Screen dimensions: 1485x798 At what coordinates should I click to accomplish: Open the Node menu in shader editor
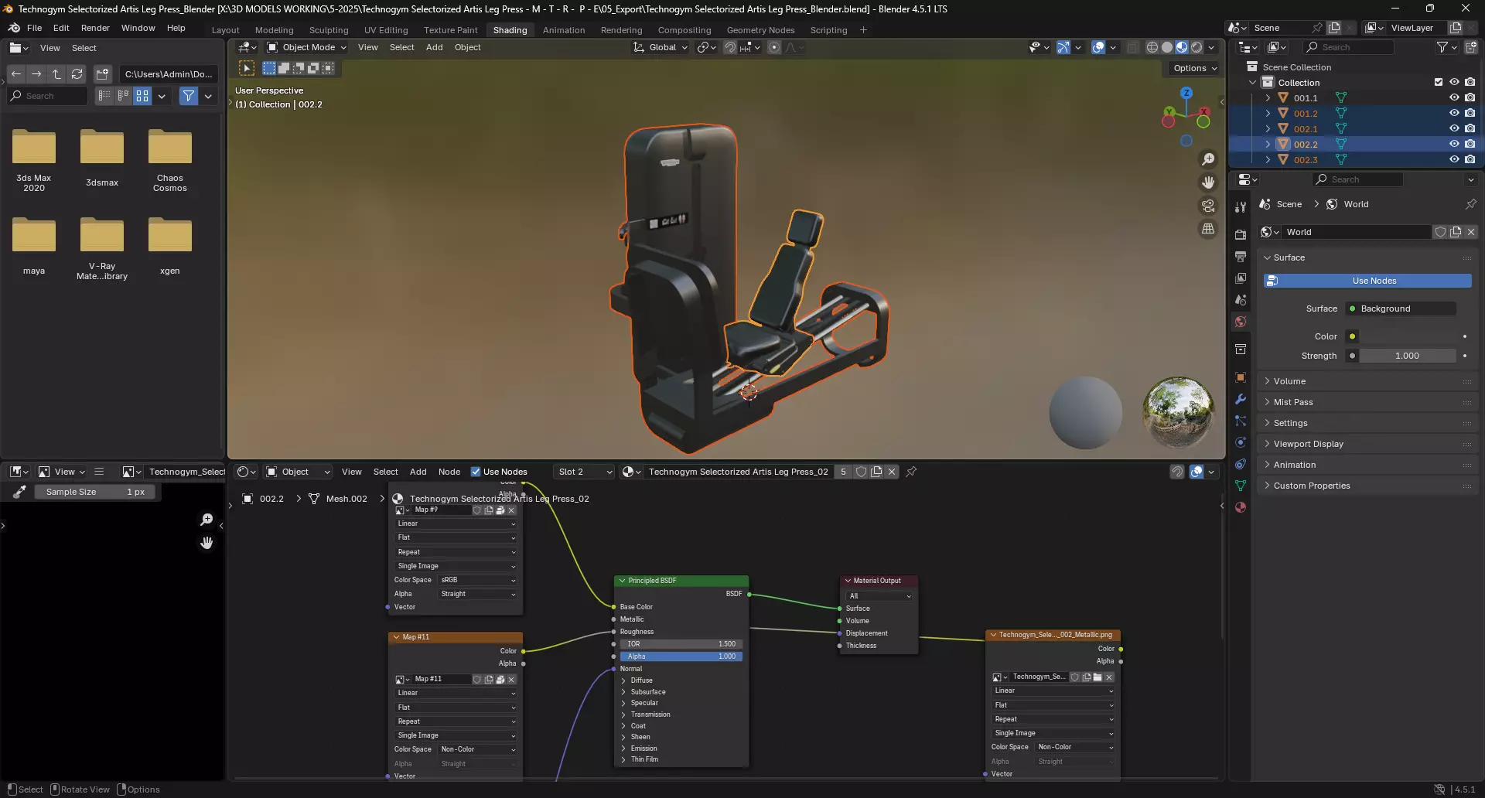coord(449,472)
